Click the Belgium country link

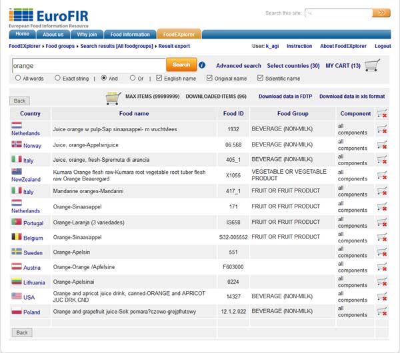pos(33,238)
